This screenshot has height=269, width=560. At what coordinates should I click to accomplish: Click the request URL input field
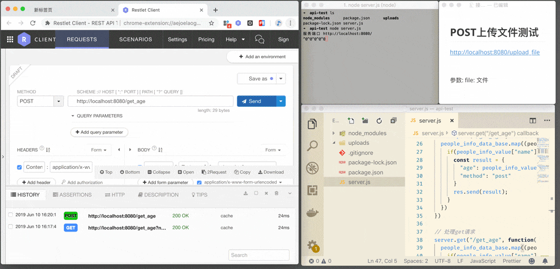tap(150, 101)
